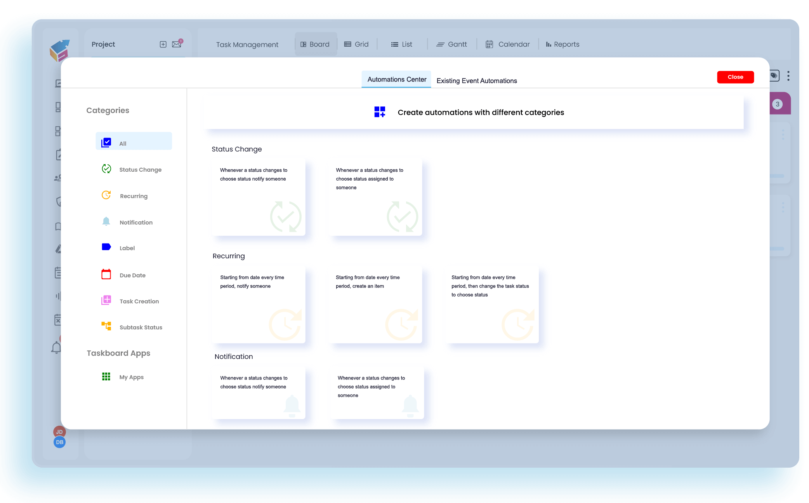Select the Notification bell category icon

click(106, 221)
